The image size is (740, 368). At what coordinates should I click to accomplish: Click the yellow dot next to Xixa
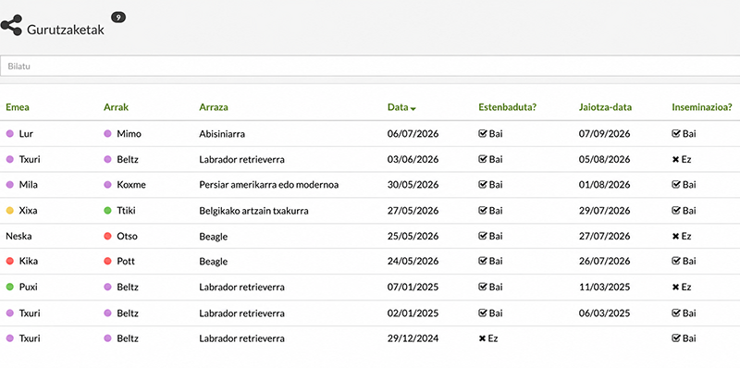[x=9, y=211]
